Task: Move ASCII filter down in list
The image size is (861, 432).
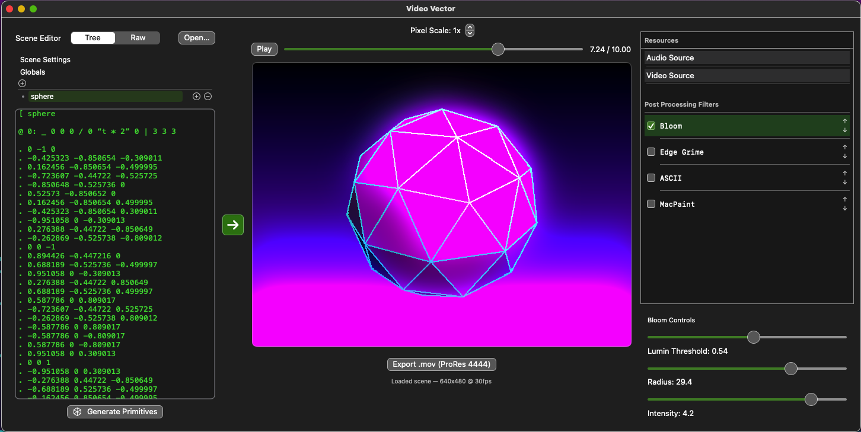Action: click(845, 183)
